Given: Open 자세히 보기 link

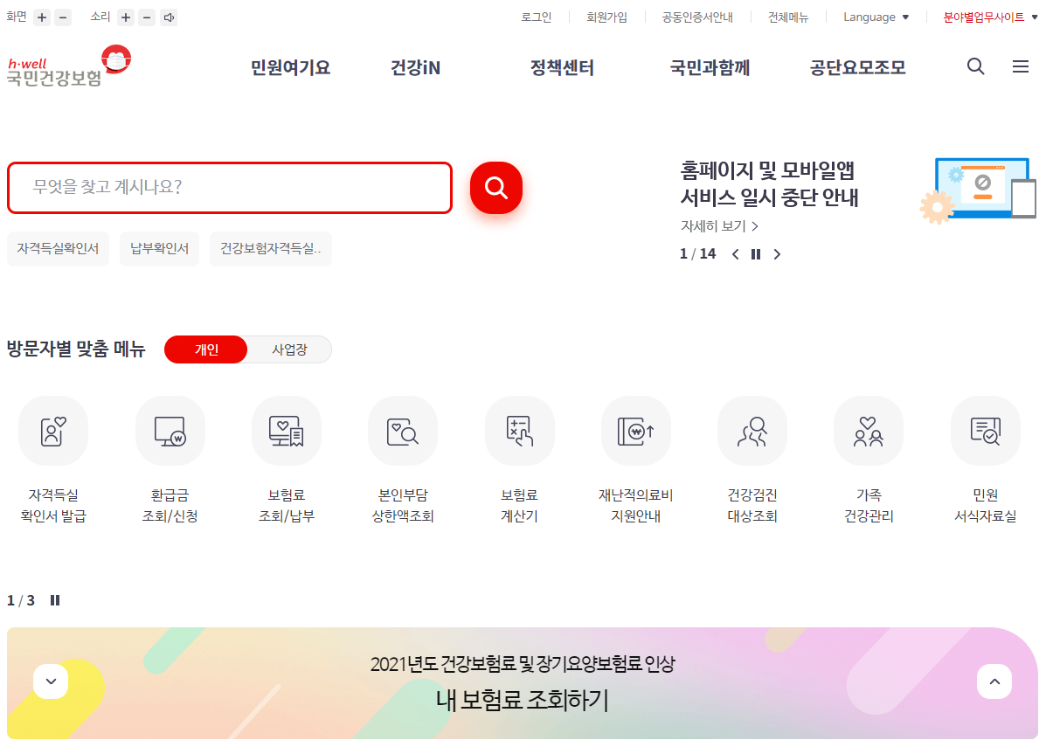Looking at the screenshot, I should [x=719, y=226].
